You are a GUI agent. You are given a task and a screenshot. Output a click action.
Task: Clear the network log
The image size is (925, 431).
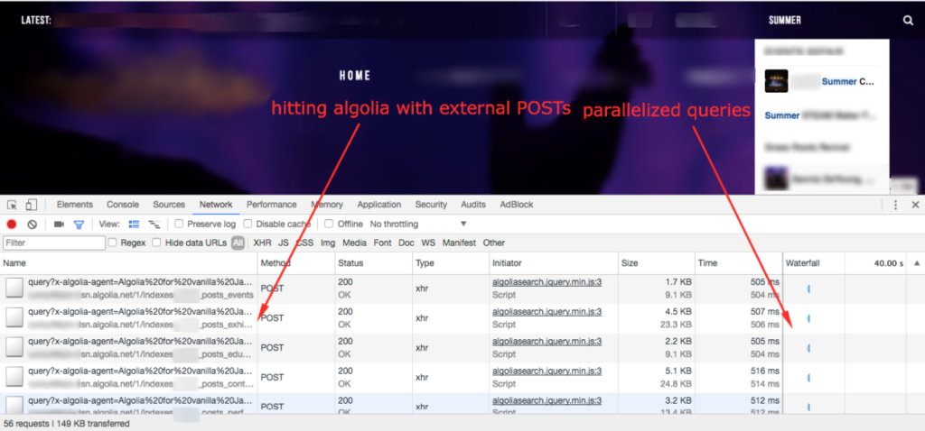[32, 225]
